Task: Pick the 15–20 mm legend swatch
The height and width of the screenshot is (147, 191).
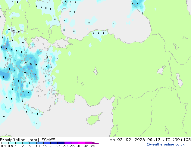Action: coord(47,143)
